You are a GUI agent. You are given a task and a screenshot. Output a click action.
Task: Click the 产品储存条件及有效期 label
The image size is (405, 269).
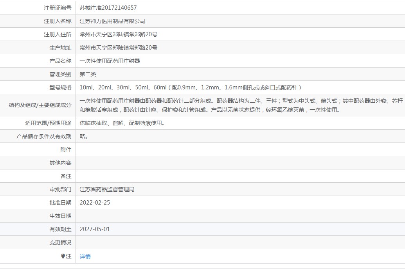pyautogui.click(x=44, y=136)
